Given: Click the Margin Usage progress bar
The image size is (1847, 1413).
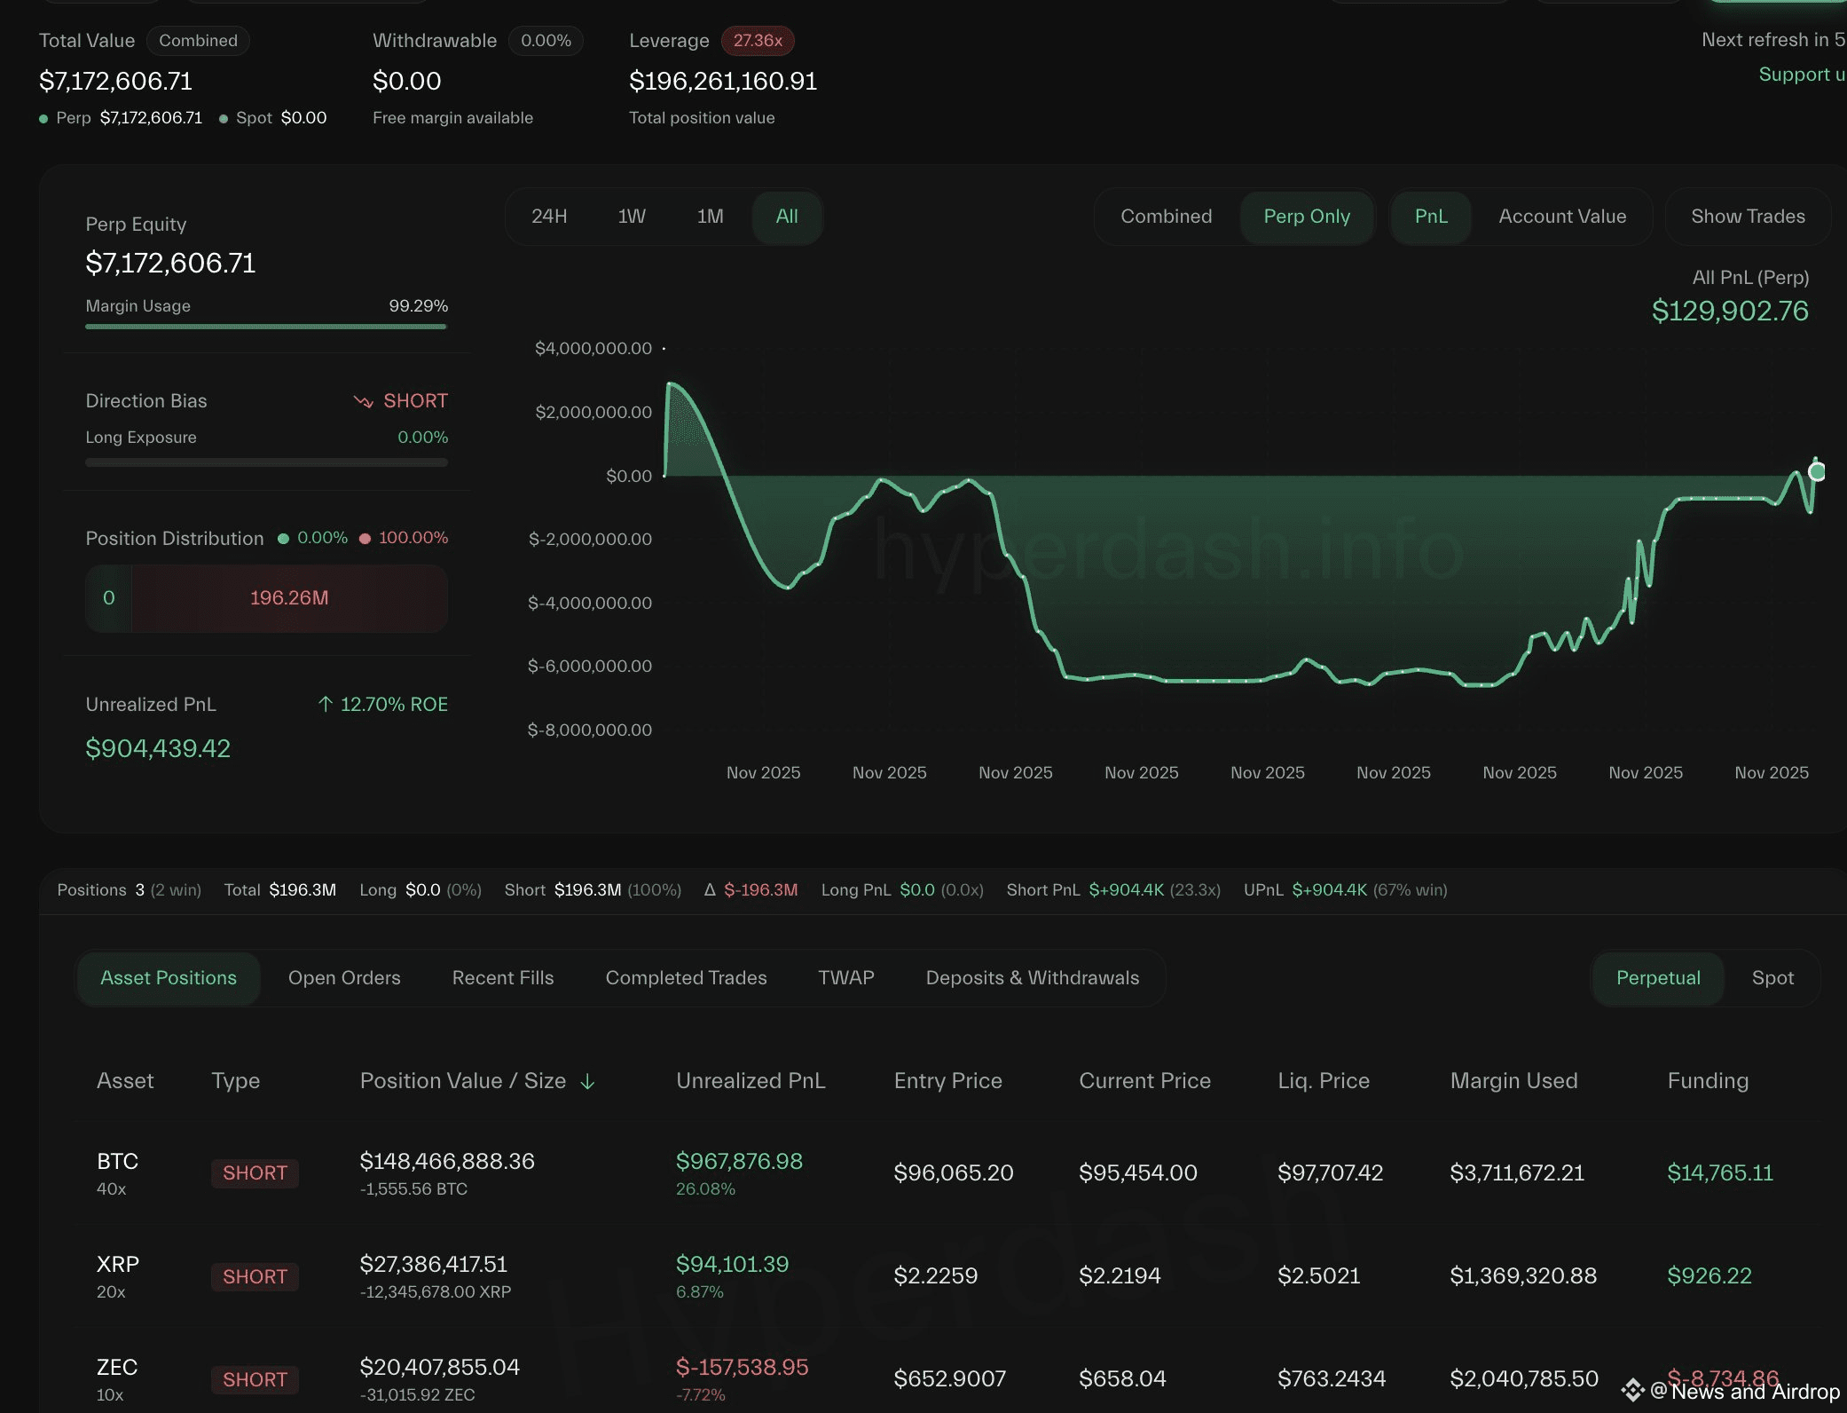Looking at the screenshot, I should 266,327.
